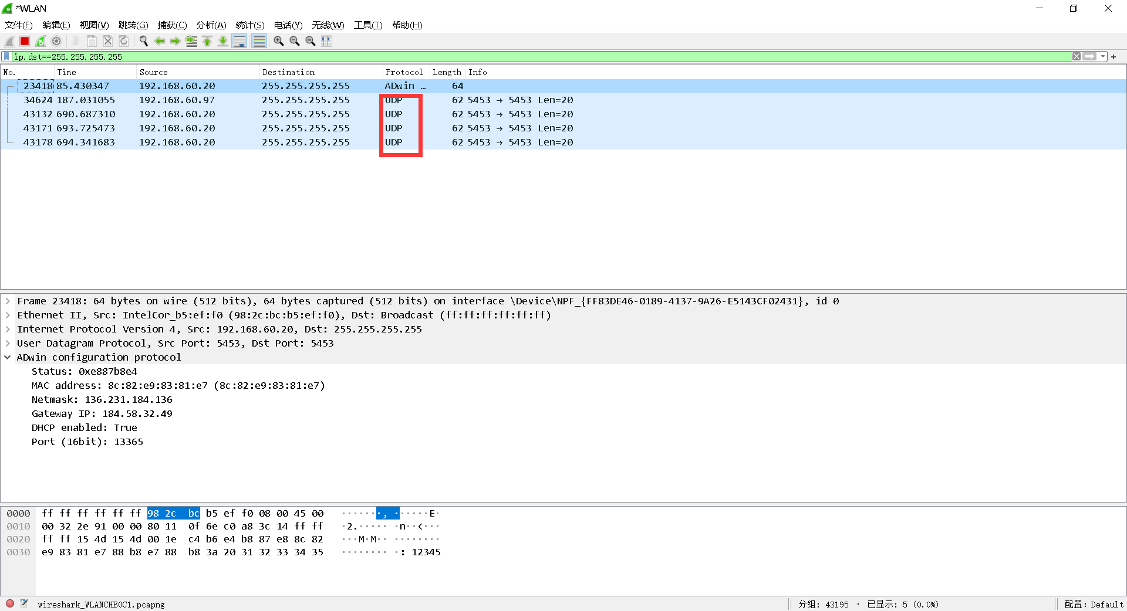Open the display filter bookmark menu
The image size is (1127, 611).
tap(6, 57)
